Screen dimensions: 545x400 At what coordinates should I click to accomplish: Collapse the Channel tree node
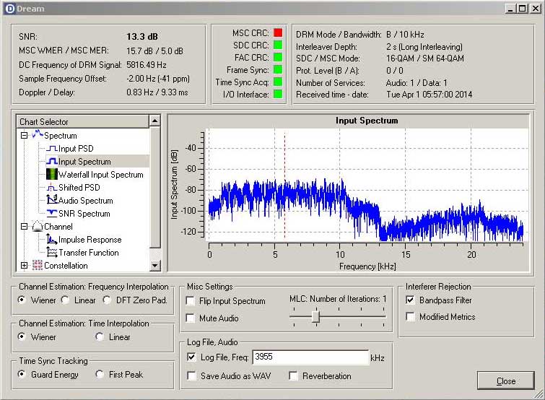point(25,227)
